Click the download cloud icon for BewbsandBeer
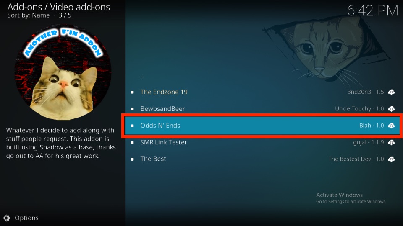This screenshot has height=226, width=403. pos(391,109)
